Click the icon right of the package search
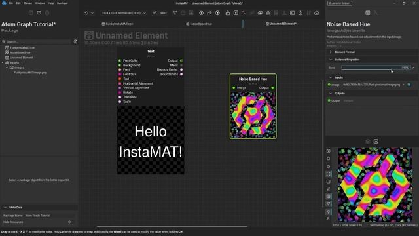 click(x=75, y=41)
